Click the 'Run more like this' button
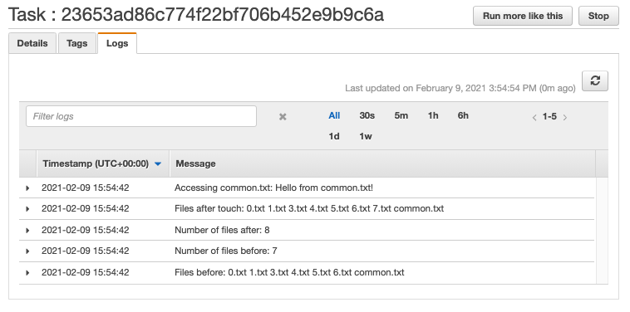Viewport: 630px width, 312px height. pos(522,16)
